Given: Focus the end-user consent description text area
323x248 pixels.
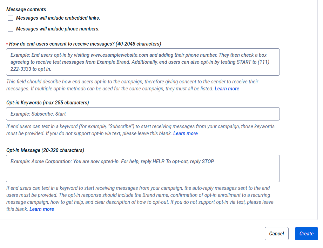Looking at the screenshot, I should (143, 62).
